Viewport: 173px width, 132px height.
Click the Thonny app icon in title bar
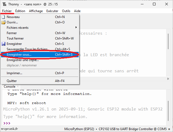point(4,4)
